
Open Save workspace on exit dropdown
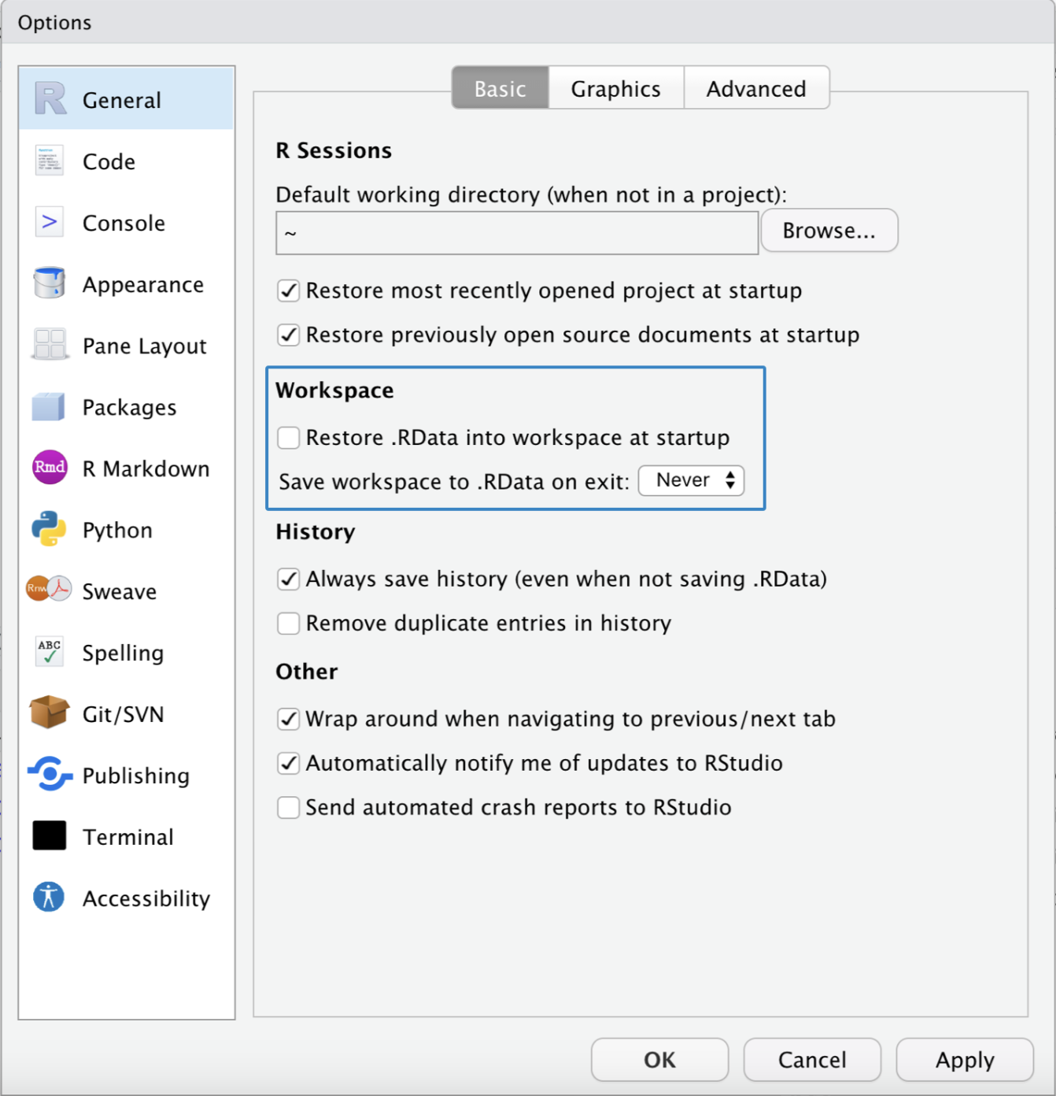coord(691,480)
